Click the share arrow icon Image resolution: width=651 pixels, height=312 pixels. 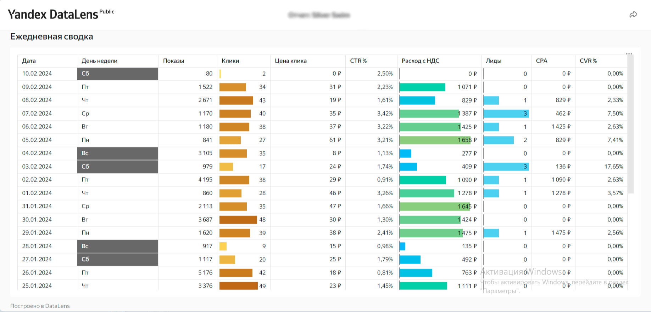[633, 15]
